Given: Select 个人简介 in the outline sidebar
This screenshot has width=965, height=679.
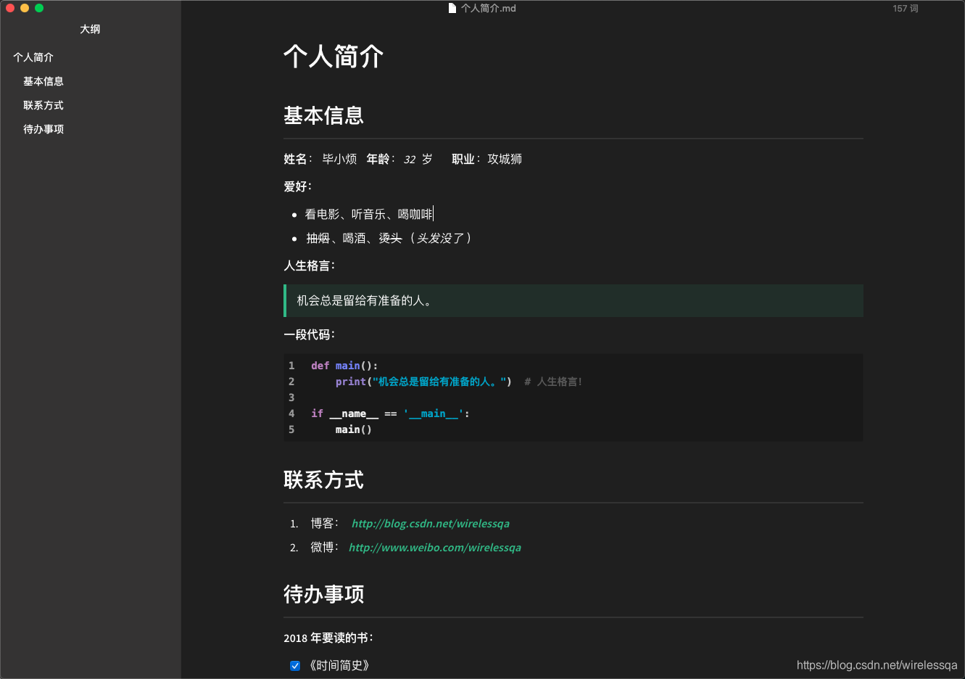Looking at the screenshot, I should (x=33, y=57).
